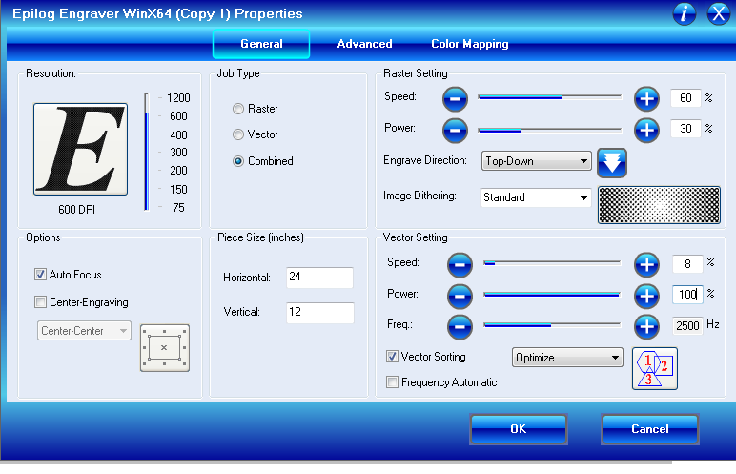The width and height of the screenshot is (736, 474).
Task: Decrease vector speed with minus button
Action: pyautogui.click(x=460, y=264)
